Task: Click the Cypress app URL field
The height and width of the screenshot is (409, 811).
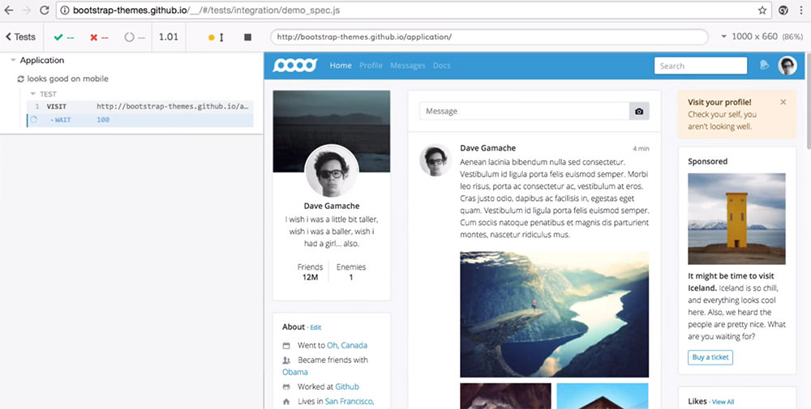Action: [x=489, y=36]
